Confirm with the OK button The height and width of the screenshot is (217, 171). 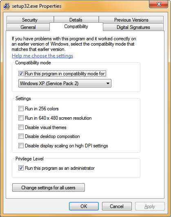point(84,206)
